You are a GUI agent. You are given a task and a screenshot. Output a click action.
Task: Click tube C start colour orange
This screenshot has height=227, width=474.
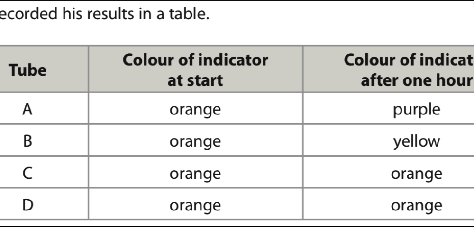coord(195,174)
